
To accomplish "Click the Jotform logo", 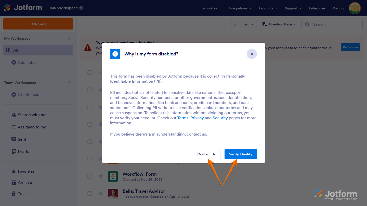I will (23, 7).
